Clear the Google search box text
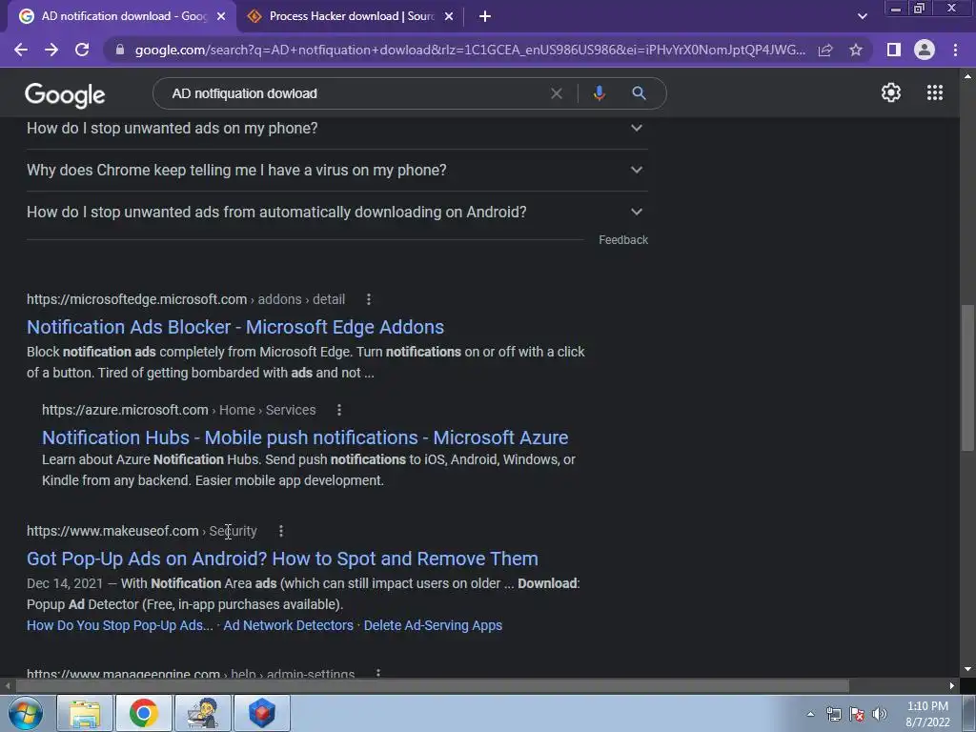The image size is (976, 732). tap(557, 93)
